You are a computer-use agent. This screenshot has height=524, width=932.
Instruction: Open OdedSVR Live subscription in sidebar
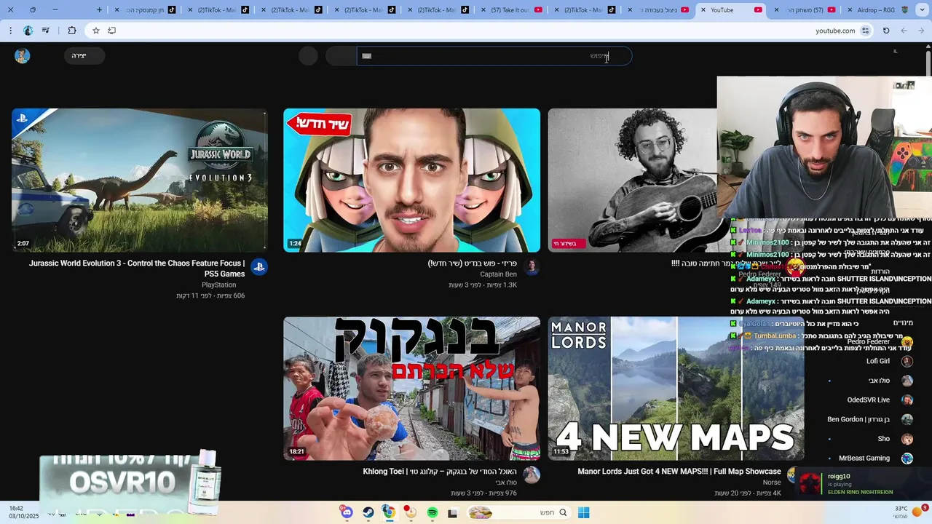click(x=870, y=400)
